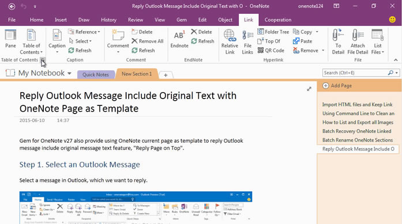Viewport: 402px width, 224px height.
Task: Open page Batch Rename OneNote Sections
Action: [358, 140]
